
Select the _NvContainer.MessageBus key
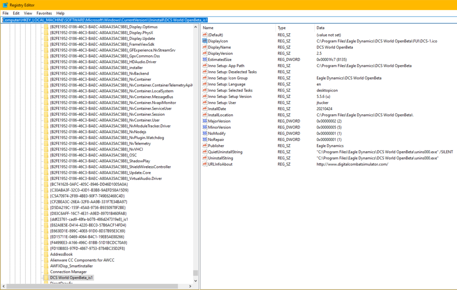[112, 97]
